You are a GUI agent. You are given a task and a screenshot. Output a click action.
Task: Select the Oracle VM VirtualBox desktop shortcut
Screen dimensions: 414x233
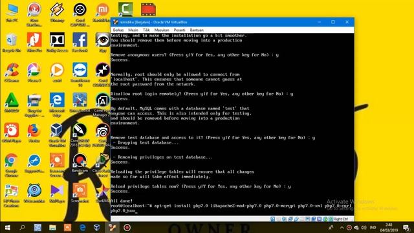[57, 135]
